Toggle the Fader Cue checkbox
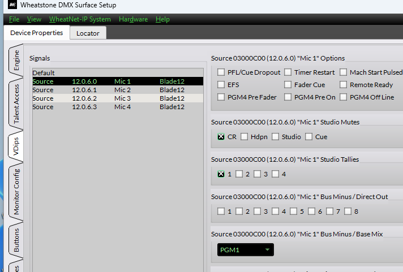 pos(288,84)
